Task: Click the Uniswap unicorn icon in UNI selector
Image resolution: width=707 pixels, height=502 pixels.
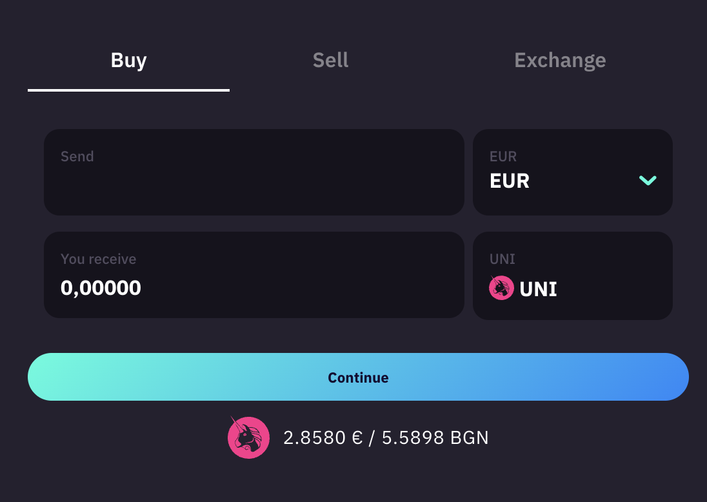Action: (x=501, y=288)
